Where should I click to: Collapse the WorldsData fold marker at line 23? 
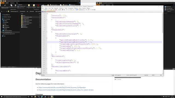(47, 58)
